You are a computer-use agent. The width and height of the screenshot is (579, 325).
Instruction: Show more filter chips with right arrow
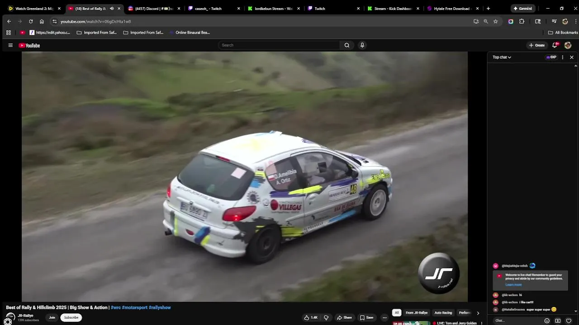[478, 313]
